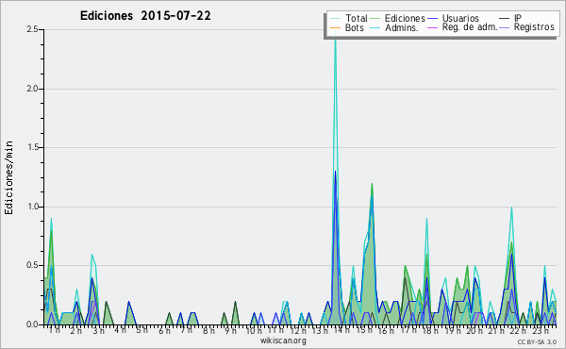Click the 0.5 y-axis value
Viewport: 566px width, 349px height.
click(32, 265)
